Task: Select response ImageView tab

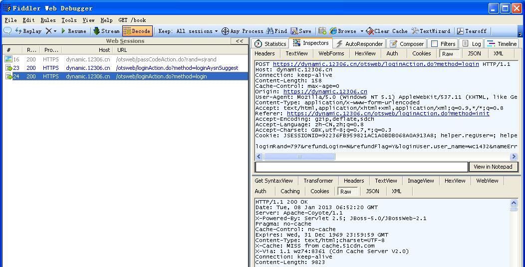Action: point(421,181)
